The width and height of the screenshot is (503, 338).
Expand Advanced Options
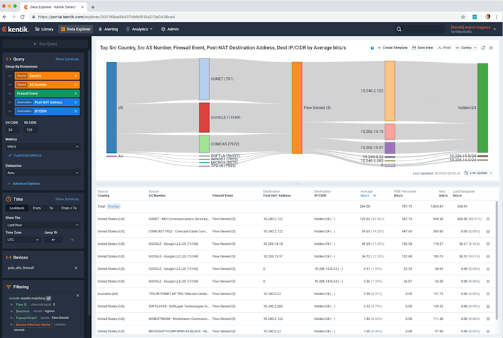coord(25,184)
